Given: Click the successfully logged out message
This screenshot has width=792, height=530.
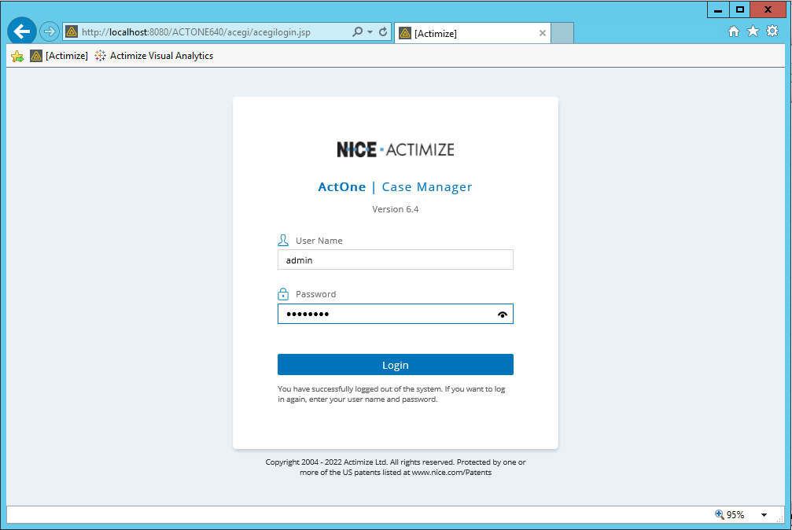Looking at the screenshot, I should pyautogui.click(x=392, y=394).
